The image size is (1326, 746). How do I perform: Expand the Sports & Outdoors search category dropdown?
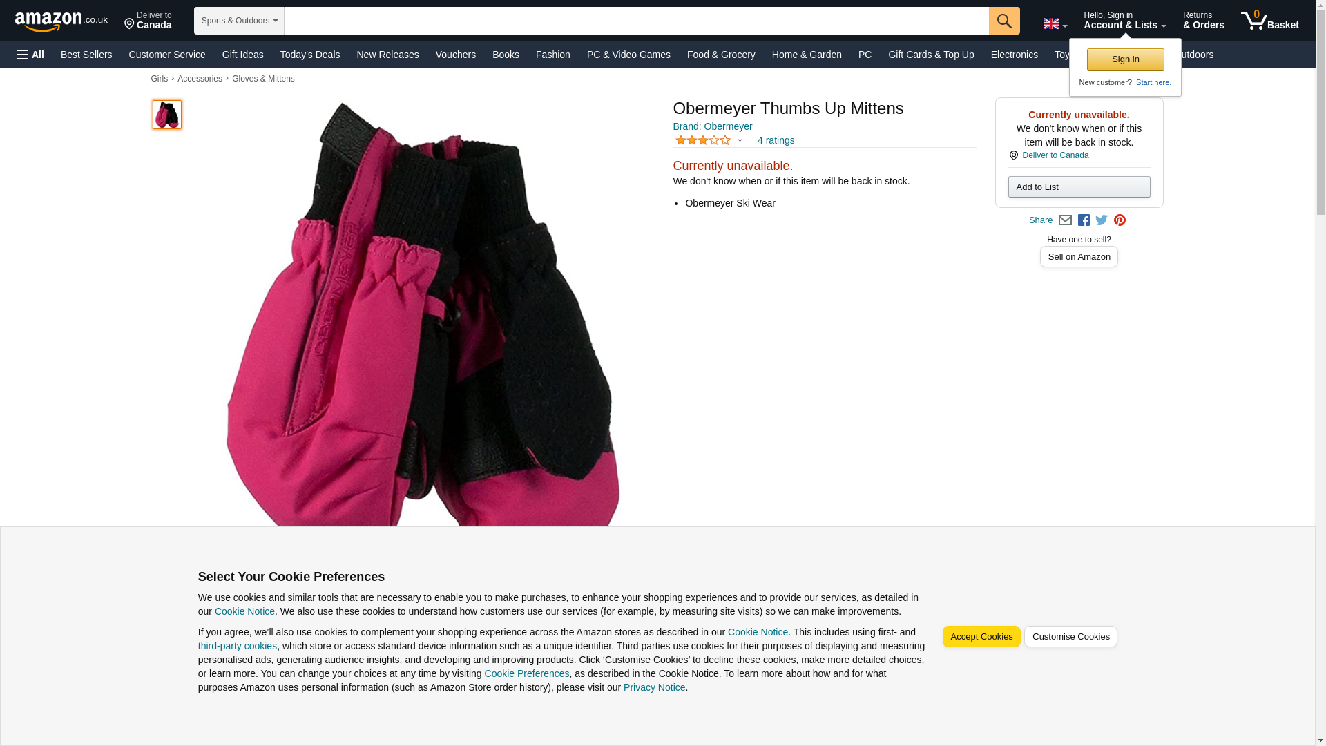click(239, 21)
